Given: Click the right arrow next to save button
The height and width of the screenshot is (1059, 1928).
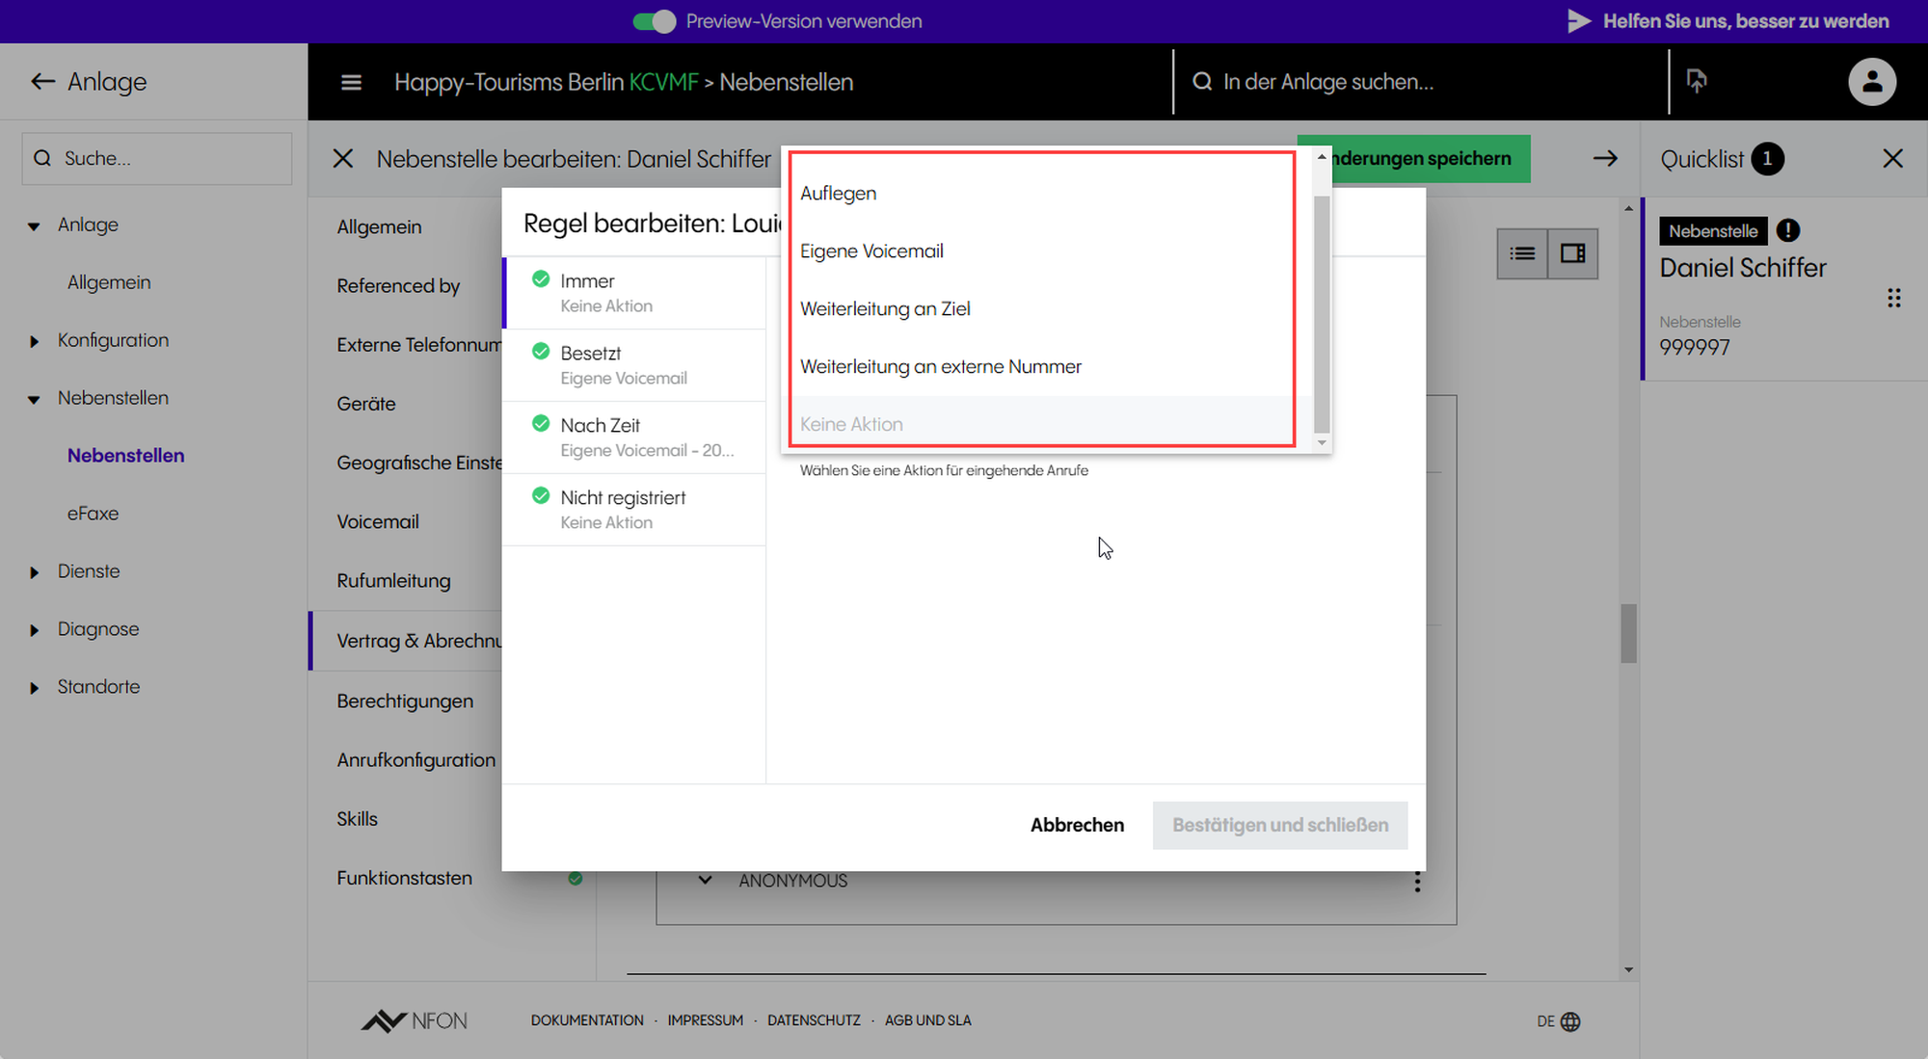Looking at the screenshot, I should pyautogui.click(x=1605, y=159).
